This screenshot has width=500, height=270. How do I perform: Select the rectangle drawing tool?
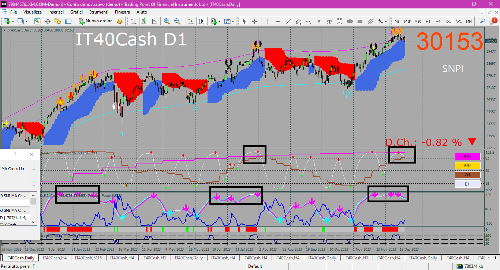(360, 21)
